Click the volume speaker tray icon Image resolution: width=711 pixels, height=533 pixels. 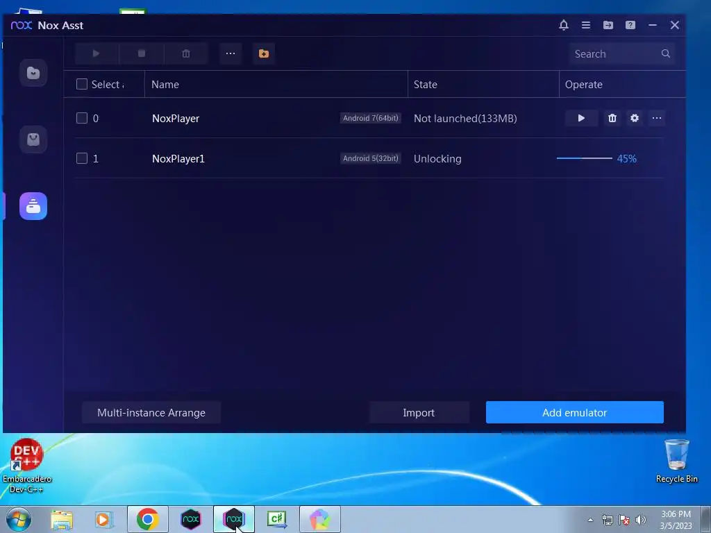pyautogui.click(x=641, y=520)
